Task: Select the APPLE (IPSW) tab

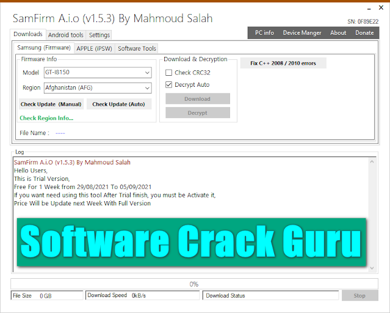Action: point(94,48)
